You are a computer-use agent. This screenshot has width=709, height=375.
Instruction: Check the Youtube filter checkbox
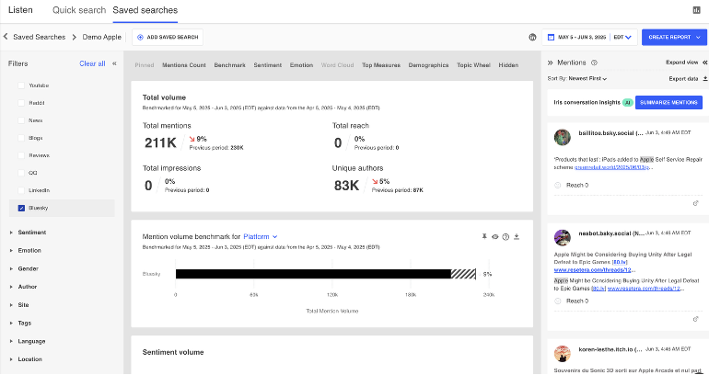coord(21,85)
